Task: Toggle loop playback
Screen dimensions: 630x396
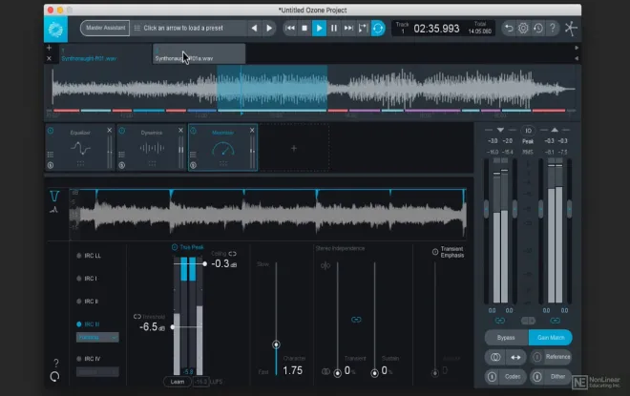Action: coord(378,28)
